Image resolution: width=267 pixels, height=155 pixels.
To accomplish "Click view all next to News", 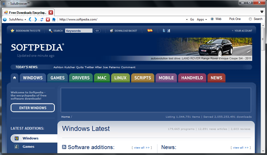I will [x=241, y=147].
